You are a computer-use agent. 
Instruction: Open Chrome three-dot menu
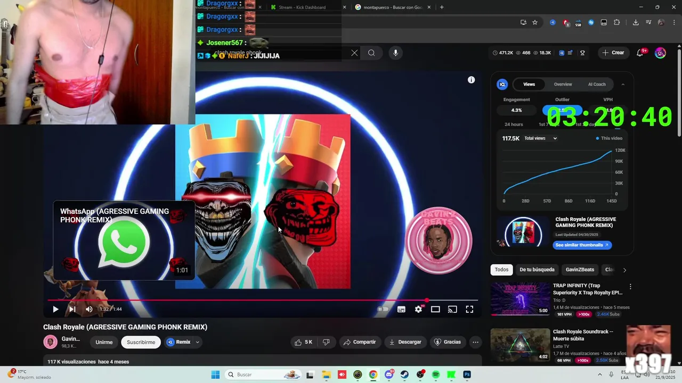pyautogui.click(x=673, y=22)
